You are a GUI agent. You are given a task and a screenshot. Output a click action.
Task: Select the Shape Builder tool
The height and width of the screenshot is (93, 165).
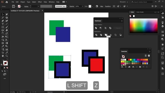(x=3, y=40)
